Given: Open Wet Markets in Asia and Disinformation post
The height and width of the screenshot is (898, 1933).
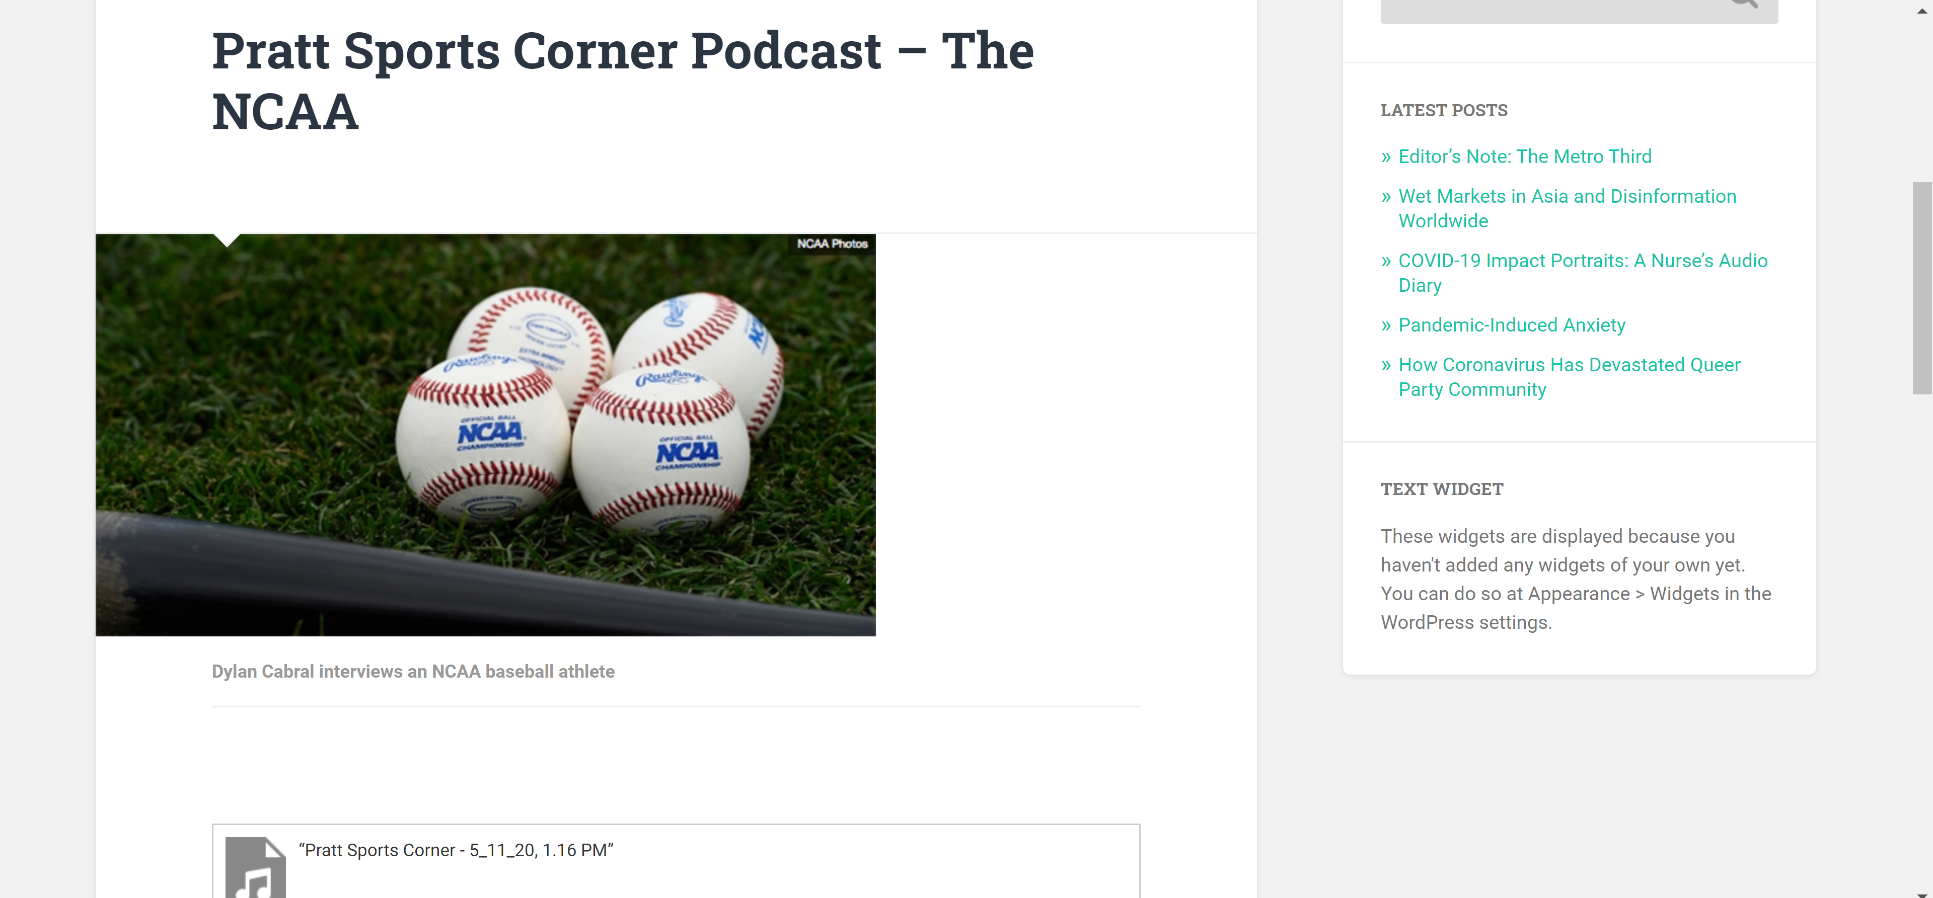Looking at the screenshot, I should click(x=1568, y=209).
